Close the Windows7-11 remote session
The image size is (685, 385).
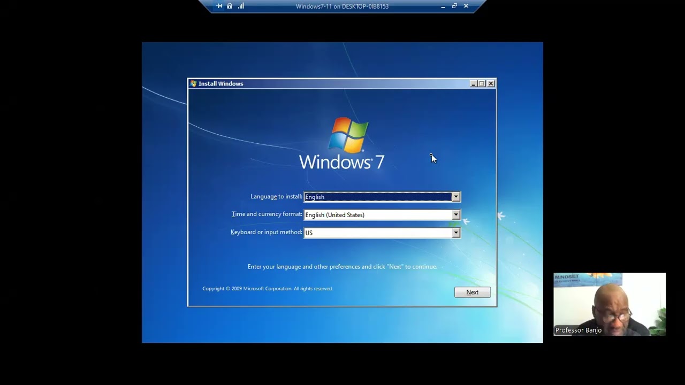[466, 6]
